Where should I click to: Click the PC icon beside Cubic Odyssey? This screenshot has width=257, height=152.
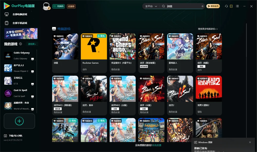32,59
